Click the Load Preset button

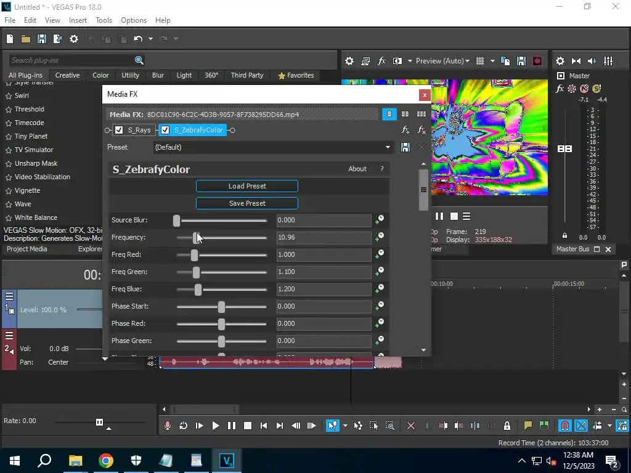coord(247,186)
